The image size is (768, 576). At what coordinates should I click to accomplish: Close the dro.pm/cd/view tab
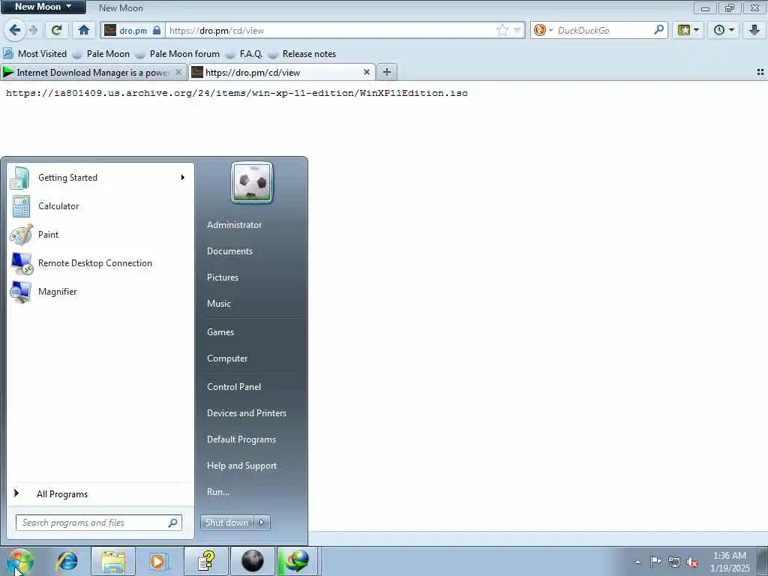pos(366,72)
